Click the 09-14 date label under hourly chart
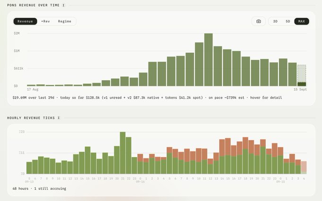322x201 pixels. click(140, 182)
